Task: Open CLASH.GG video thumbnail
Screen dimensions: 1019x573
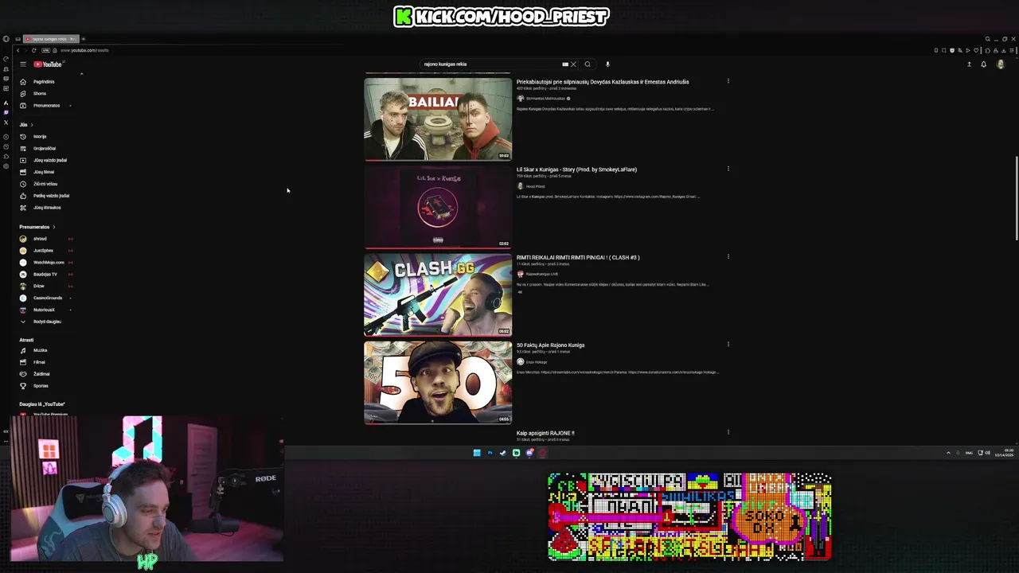Action: tap(438, 294)
